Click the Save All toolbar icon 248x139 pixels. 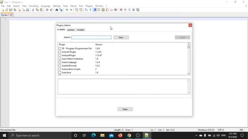pyautogui.click(x=15, y=10)
